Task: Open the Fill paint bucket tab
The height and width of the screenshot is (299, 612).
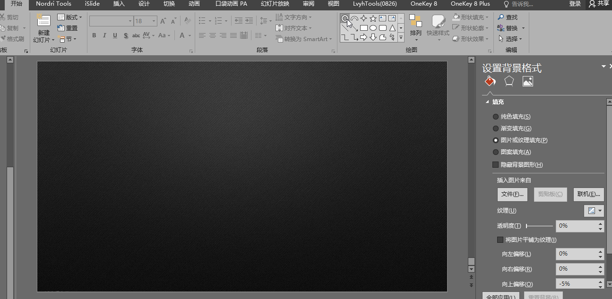Action: coord(490,81)
